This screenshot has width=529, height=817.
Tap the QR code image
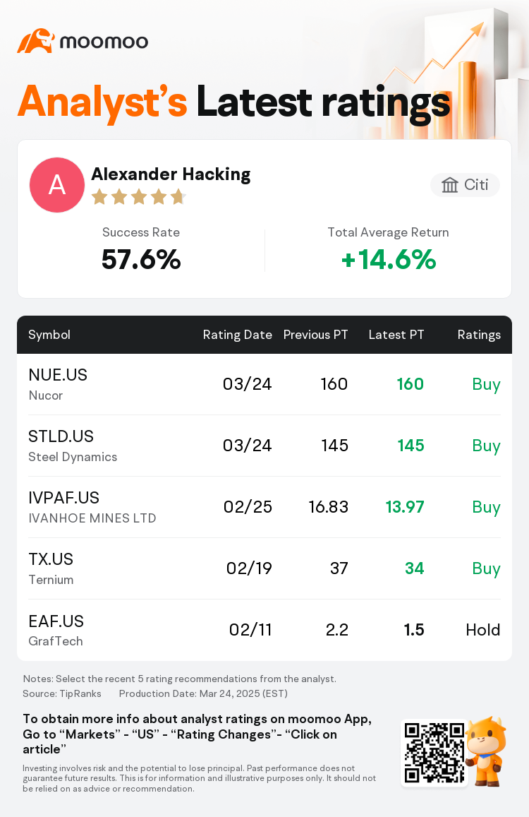434,753
